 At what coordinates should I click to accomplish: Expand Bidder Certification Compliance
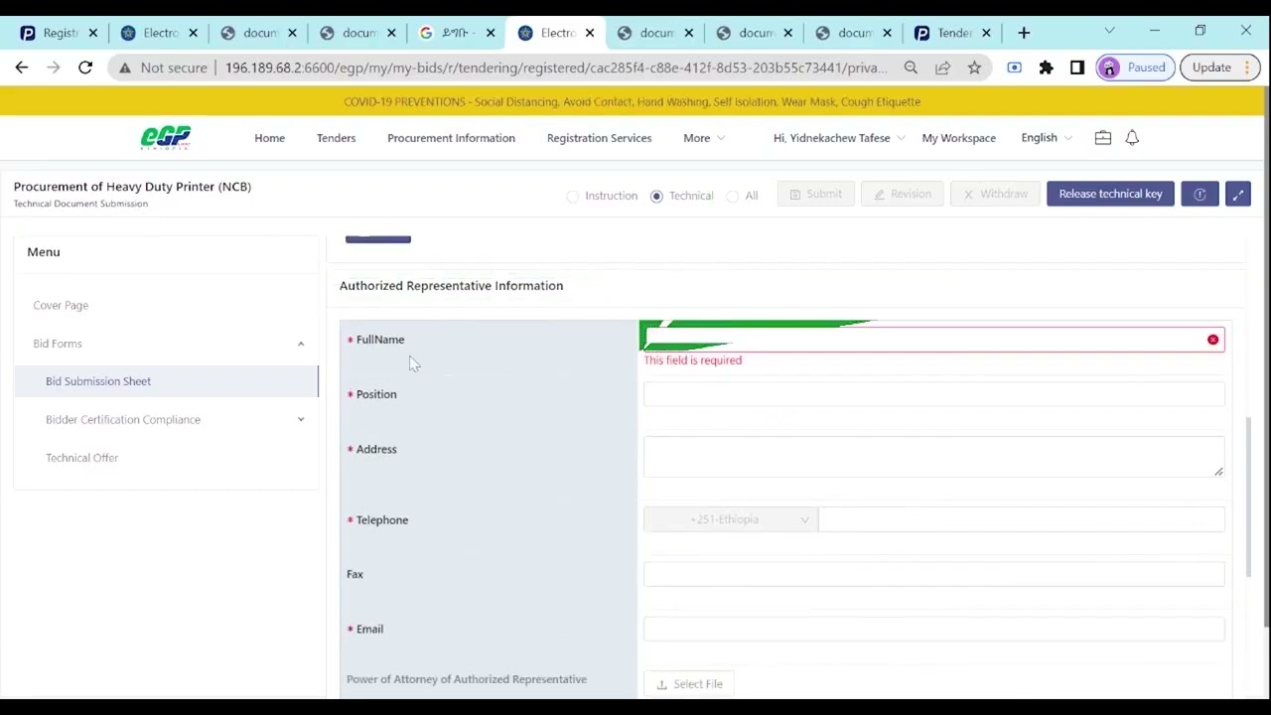point(301,419)
